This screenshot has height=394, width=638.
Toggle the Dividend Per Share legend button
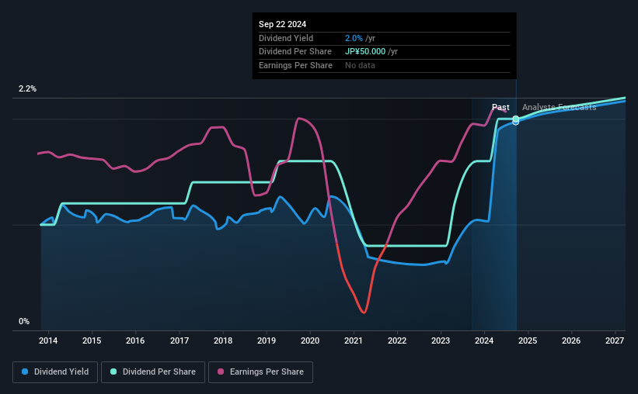coord(153,372)
